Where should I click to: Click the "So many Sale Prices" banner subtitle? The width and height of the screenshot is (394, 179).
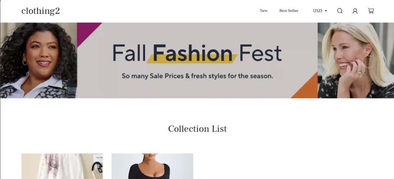197,76
